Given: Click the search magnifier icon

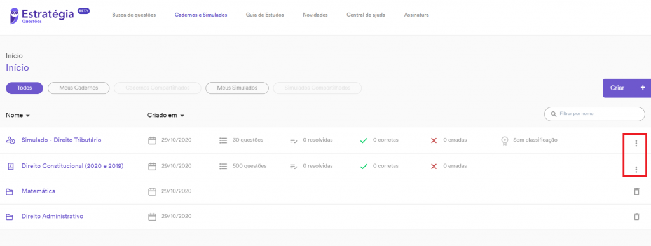Looking at the screenshot, I should click(553, 114).
